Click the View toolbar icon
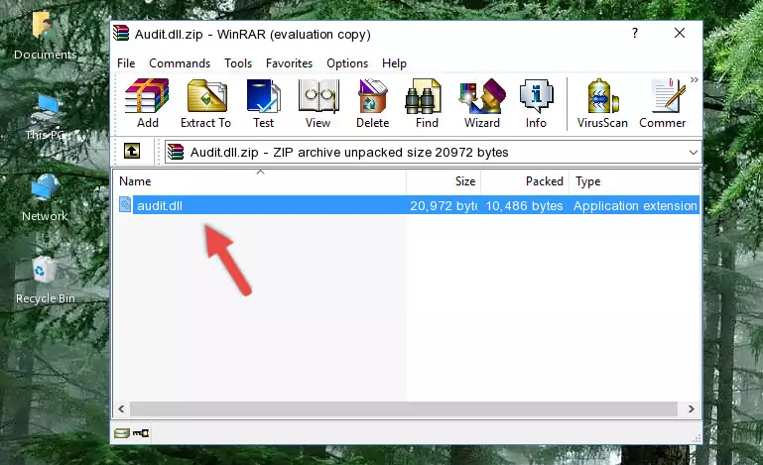The image size is (763, 465). click(x=318, y=103)
